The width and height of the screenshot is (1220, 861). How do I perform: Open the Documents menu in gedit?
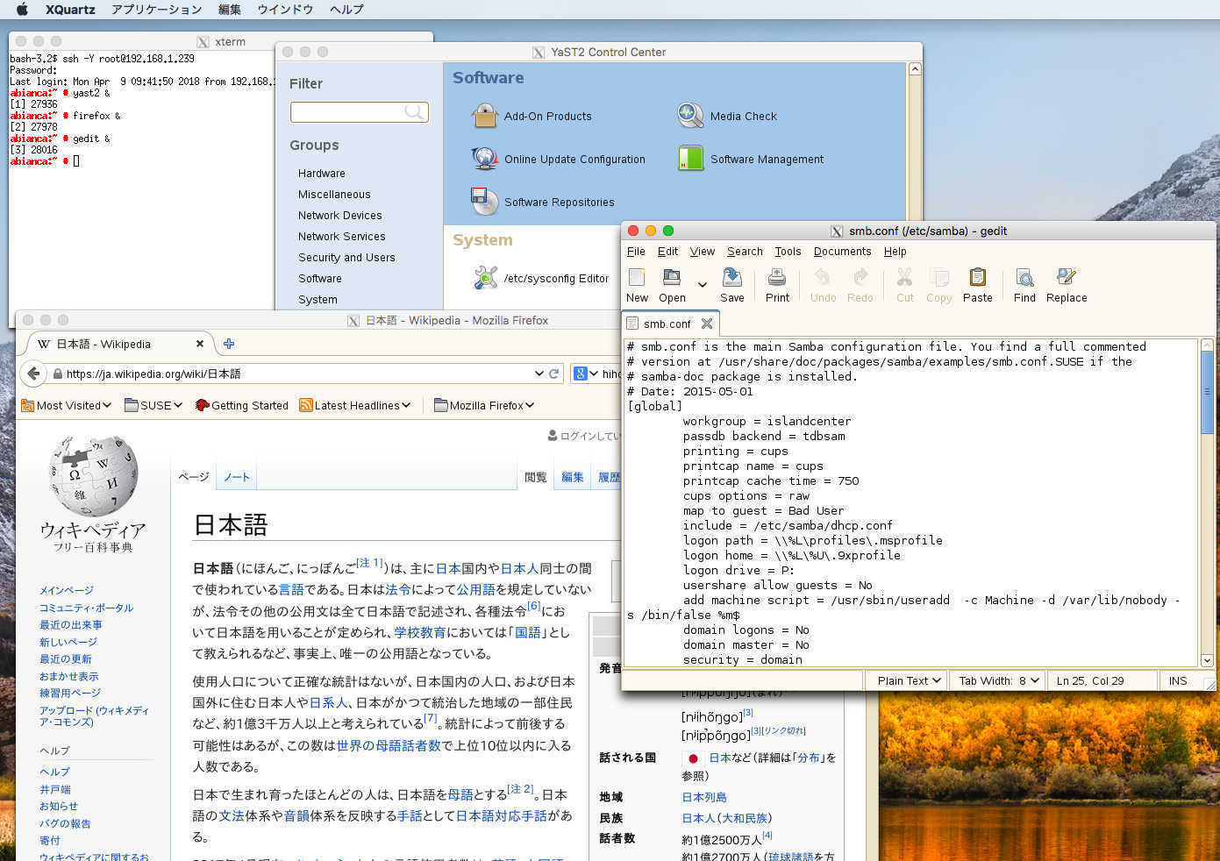pyautogui.click(x=842, y=252)
